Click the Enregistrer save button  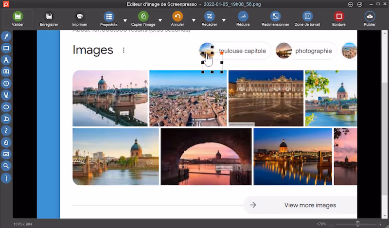tap(49, 19)
